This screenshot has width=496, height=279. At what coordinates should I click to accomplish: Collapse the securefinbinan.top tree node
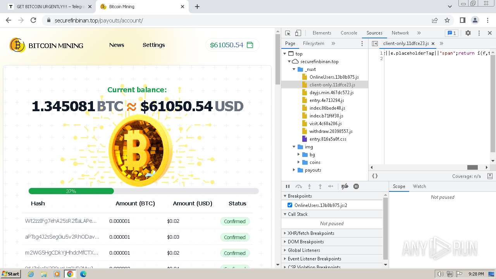click(289, 62)
